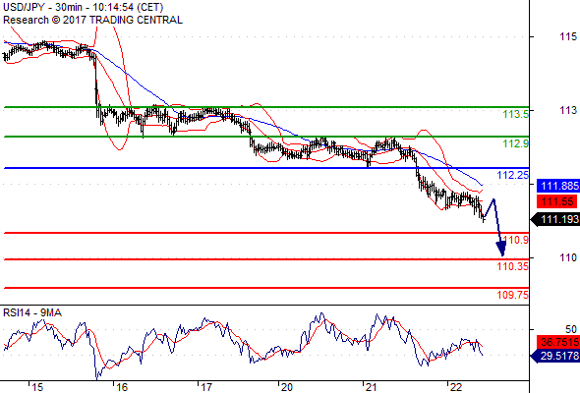Click the green 113.5 resistance label

tap(516, 114)
